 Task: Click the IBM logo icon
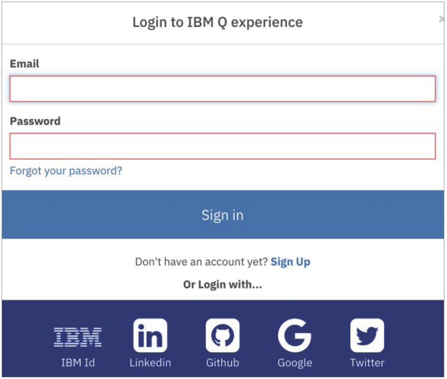77,337
